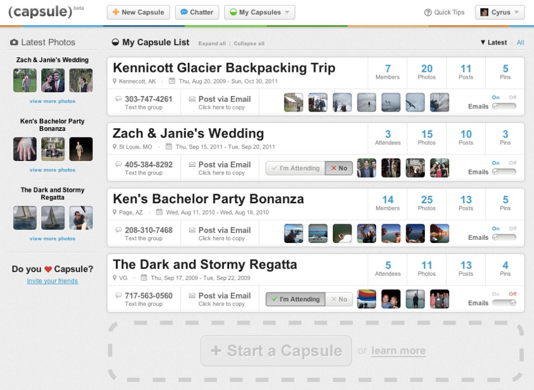This screenshot has height=390, width=534.
Task: Open the My Capsules dropdown
Action: [259, 12]
